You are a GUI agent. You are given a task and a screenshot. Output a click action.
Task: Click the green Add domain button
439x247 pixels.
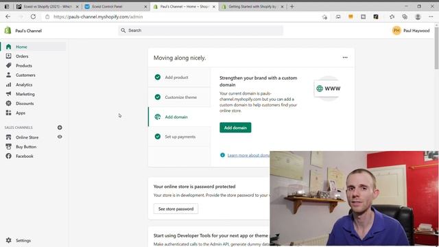pyautogui.click(x=235, y=128)
